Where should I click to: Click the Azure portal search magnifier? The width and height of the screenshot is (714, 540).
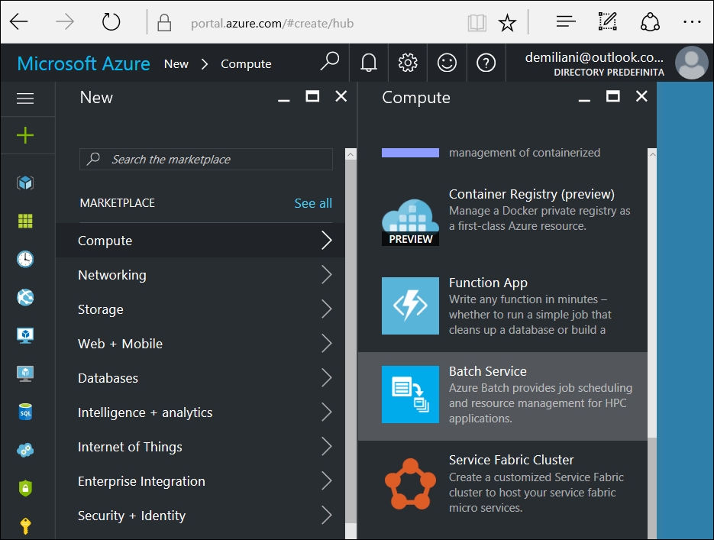tap(330, 61)
